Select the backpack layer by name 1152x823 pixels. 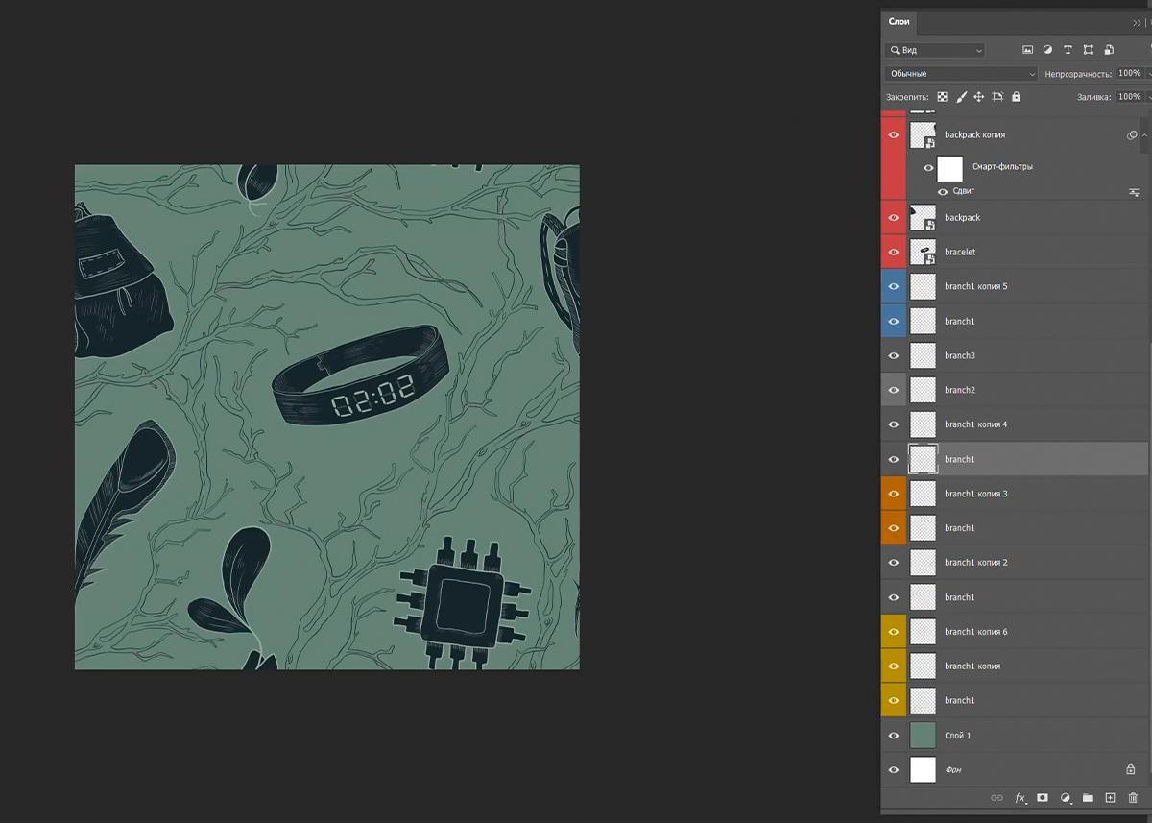click(962, 218)
